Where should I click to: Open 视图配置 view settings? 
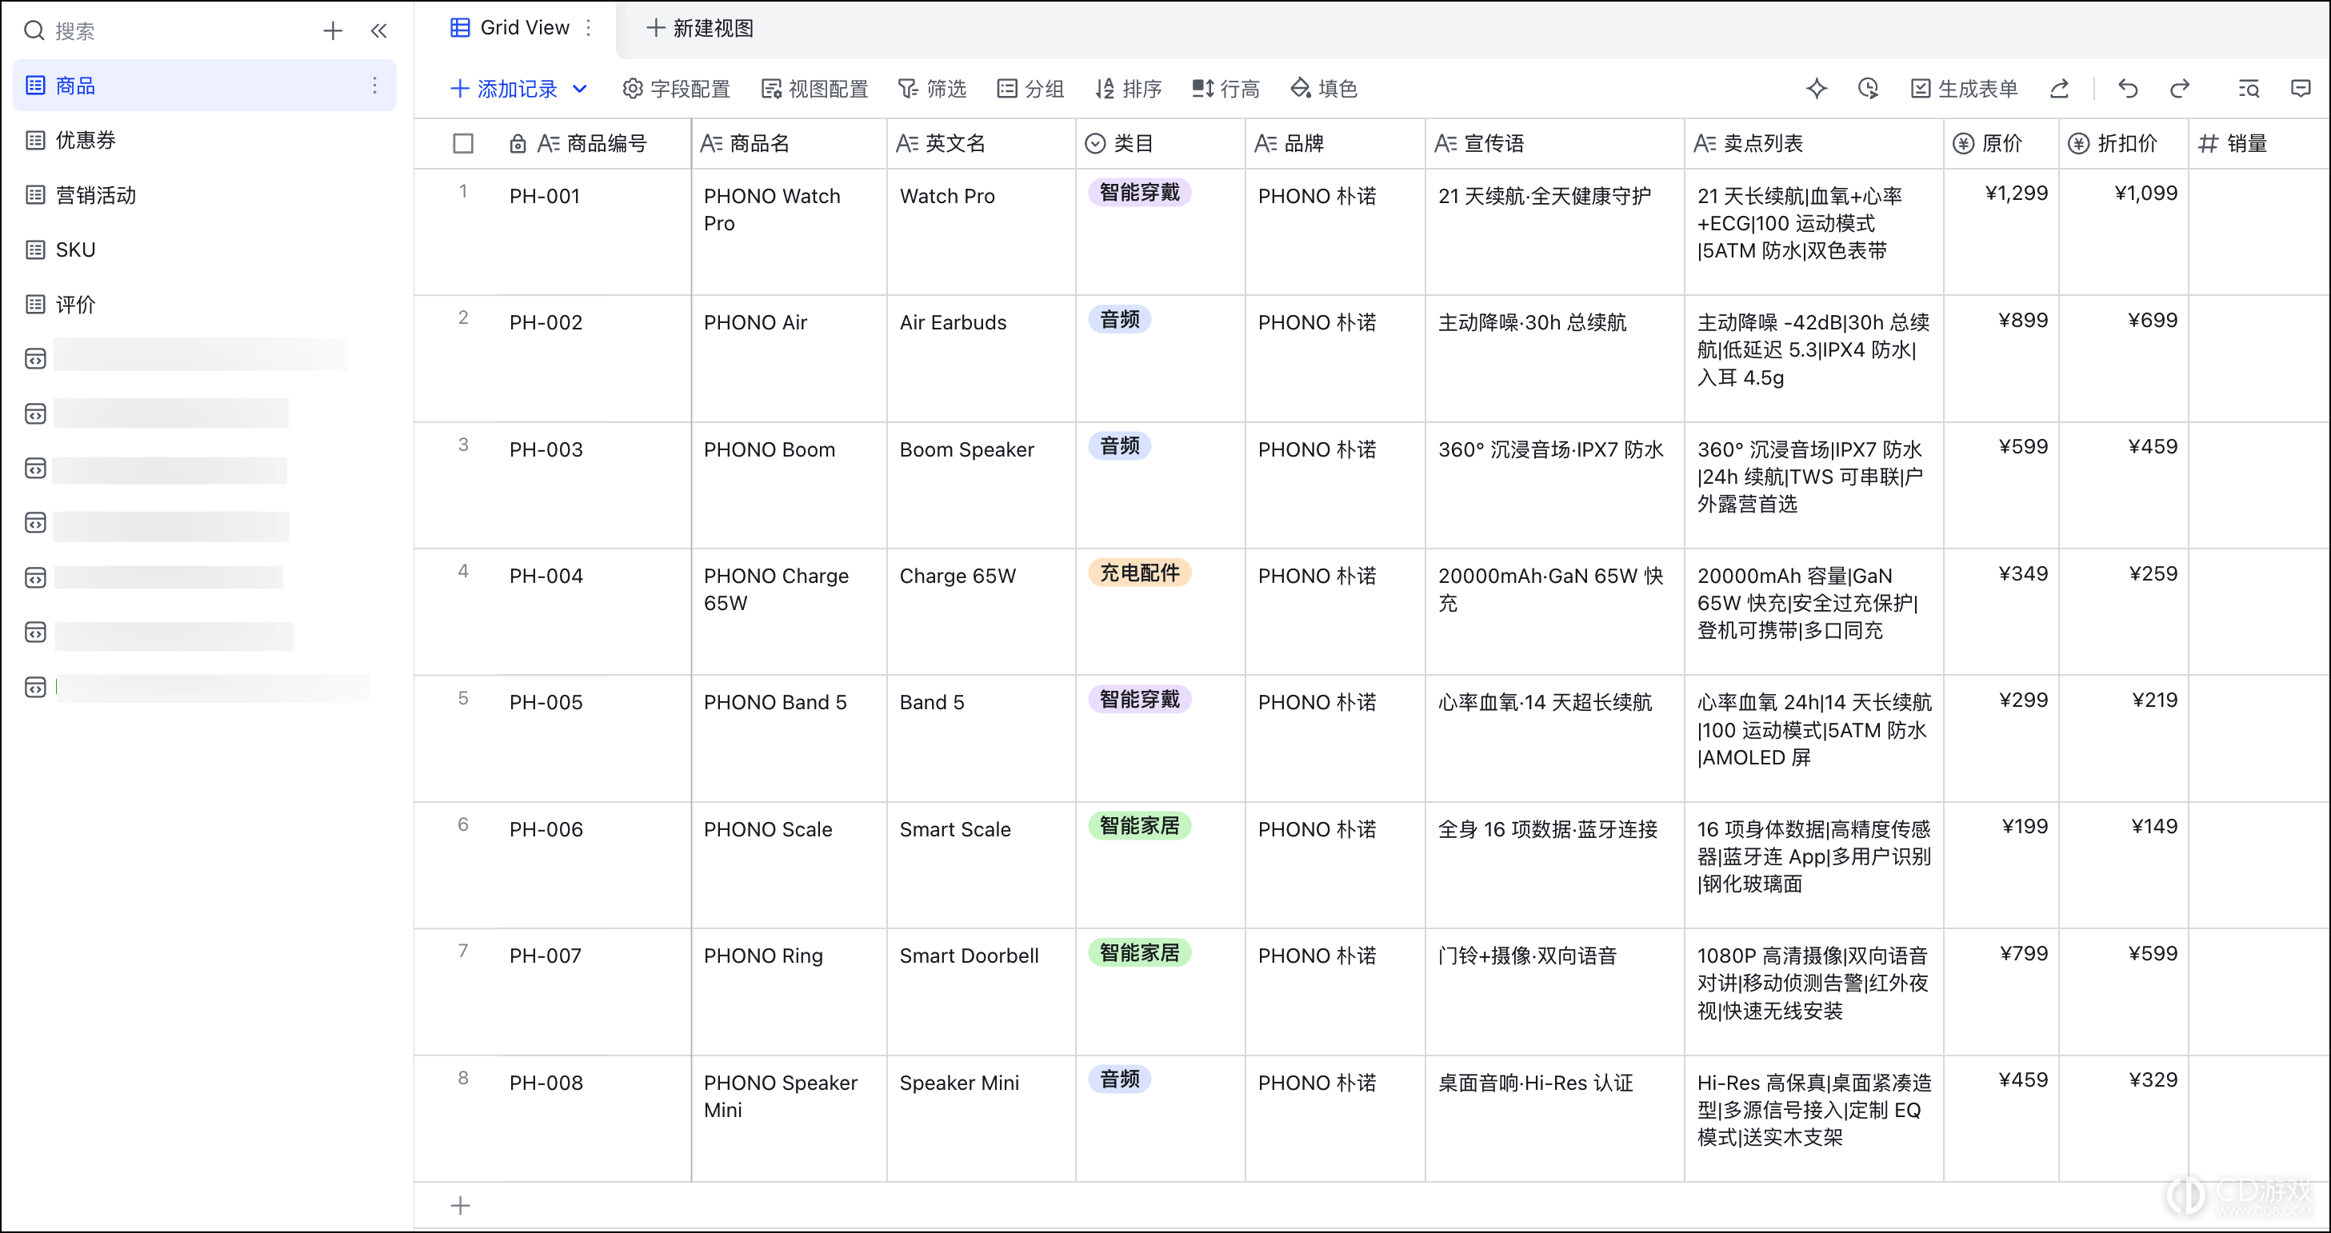[814, 89]
